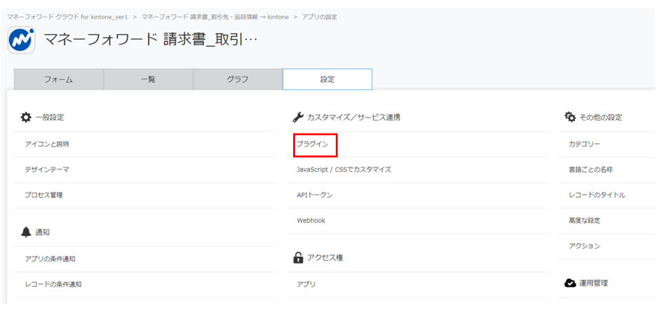This screenshot has height=311, width=662.
Task: Click the gear icon beside 一般設定
Action: pos(26,117)
